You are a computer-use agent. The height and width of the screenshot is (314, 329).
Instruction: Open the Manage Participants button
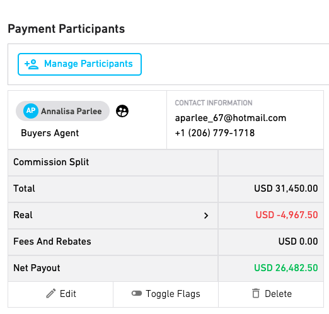[79, 64]
